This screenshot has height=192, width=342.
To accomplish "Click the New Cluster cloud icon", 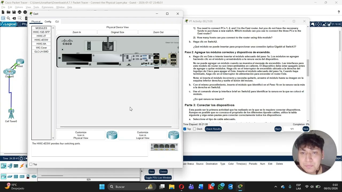I will pyautogui.click(x=313, y=24).
